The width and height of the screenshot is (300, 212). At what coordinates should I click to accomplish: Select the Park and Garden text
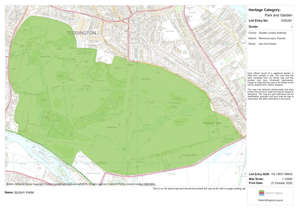point(278,15)
